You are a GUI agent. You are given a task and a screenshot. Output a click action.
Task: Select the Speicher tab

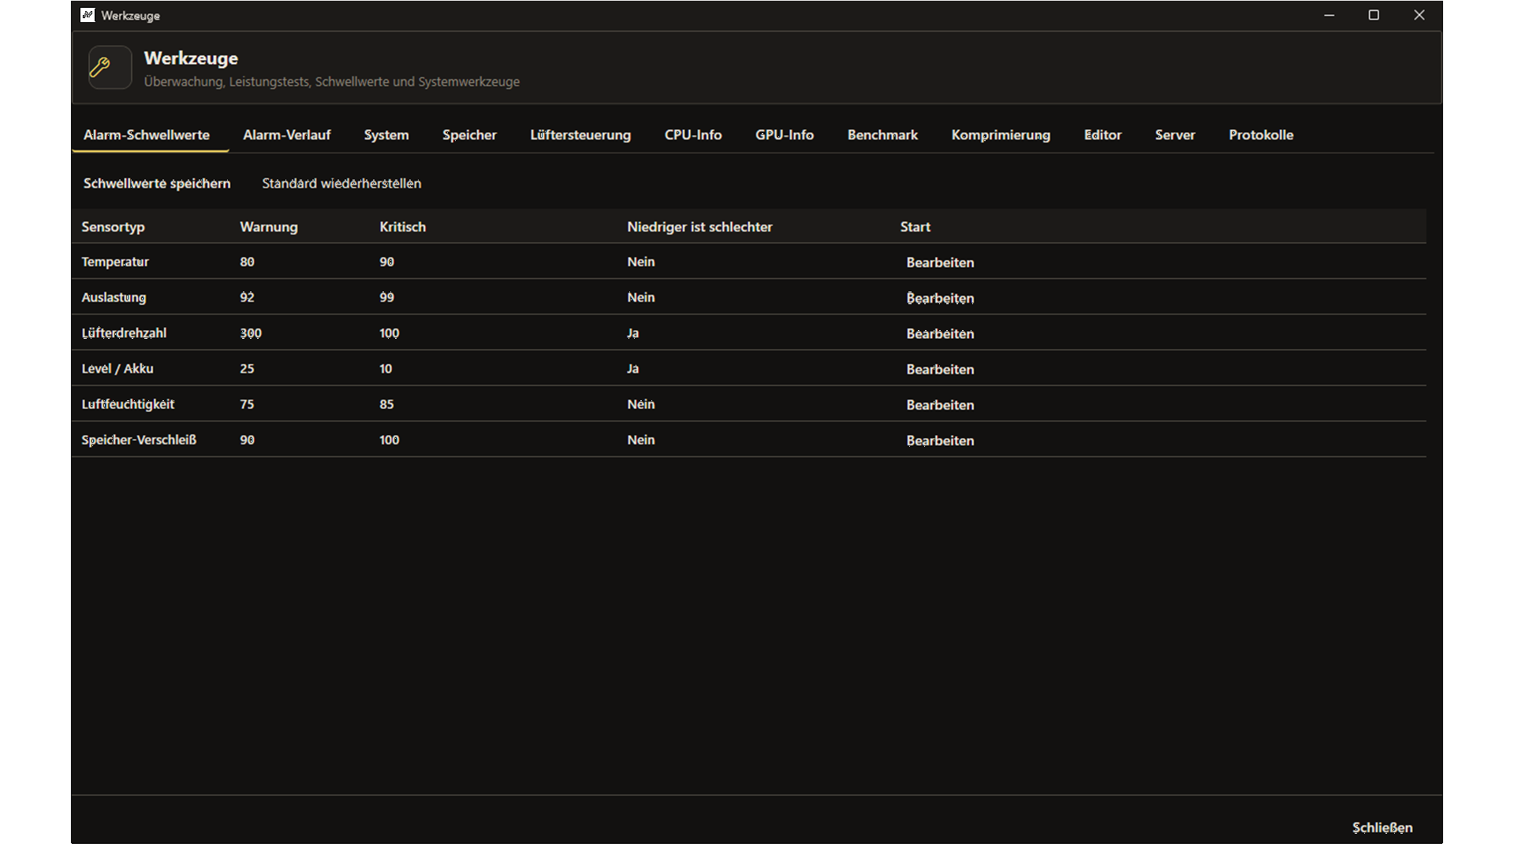(469, 135)
